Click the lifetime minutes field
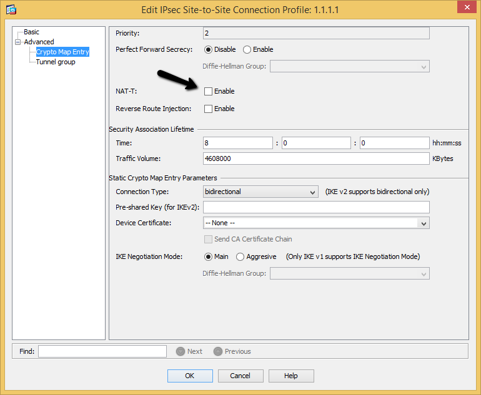The width and height of the screenshot is (481, 395). tap(316, 143)
